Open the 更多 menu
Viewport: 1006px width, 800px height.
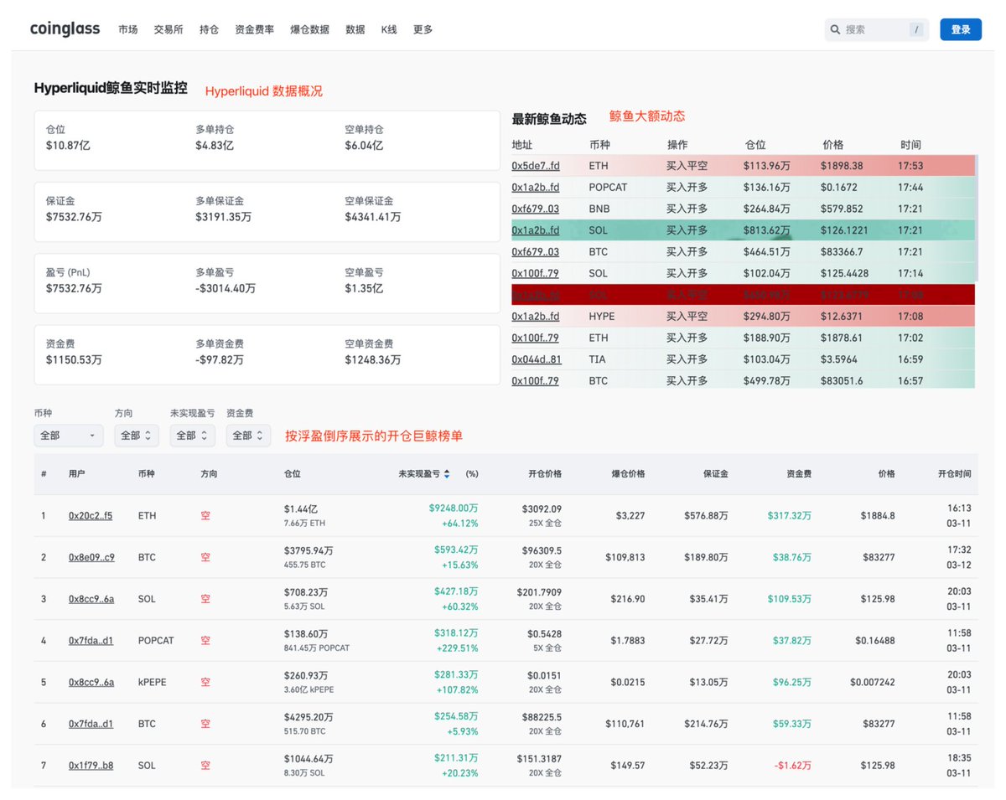coord(423,29)
